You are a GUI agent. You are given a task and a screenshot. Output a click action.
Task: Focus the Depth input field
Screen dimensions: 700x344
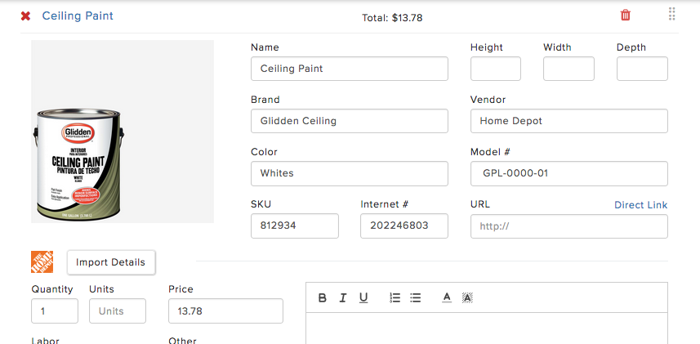pos(642,69)
